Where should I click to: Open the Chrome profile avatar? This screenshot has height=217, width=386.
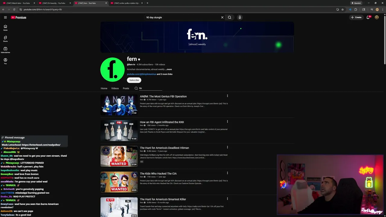[377, 9]
